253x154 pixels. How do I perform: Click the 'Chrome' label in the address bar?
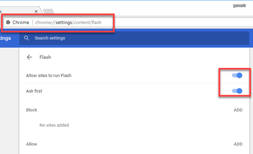[21, 22]
